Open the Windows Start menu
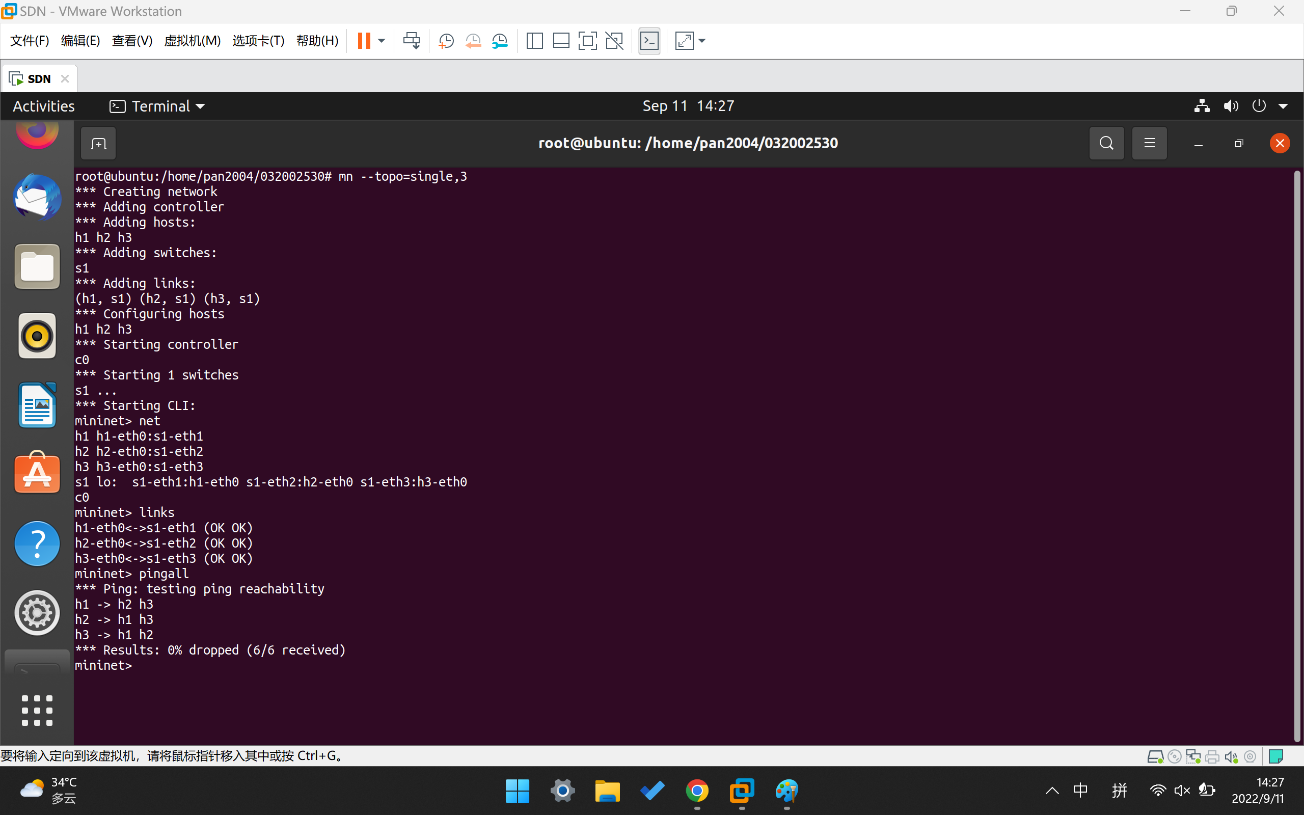This screenshot has width=1304, height=815. tap(518, 791)
